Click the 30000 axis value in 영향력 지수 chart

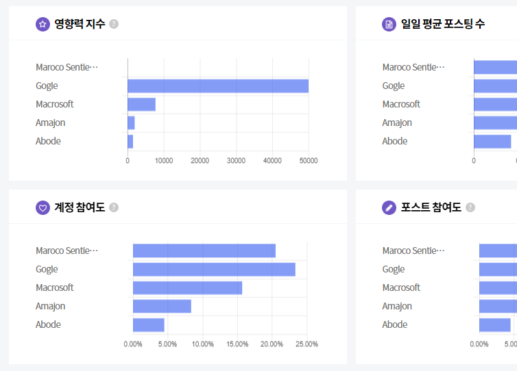tap(236, 161)
